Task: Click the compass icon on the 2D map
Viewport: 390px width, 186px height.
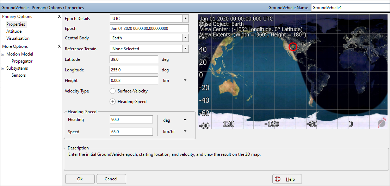Action: click(x=382, y=123)
